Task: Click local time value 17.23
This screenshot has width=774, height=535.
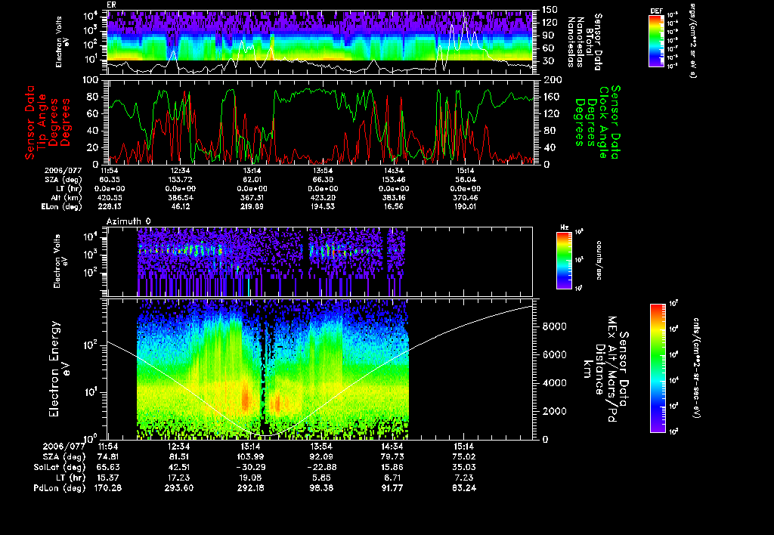Action: coord(178,478)
